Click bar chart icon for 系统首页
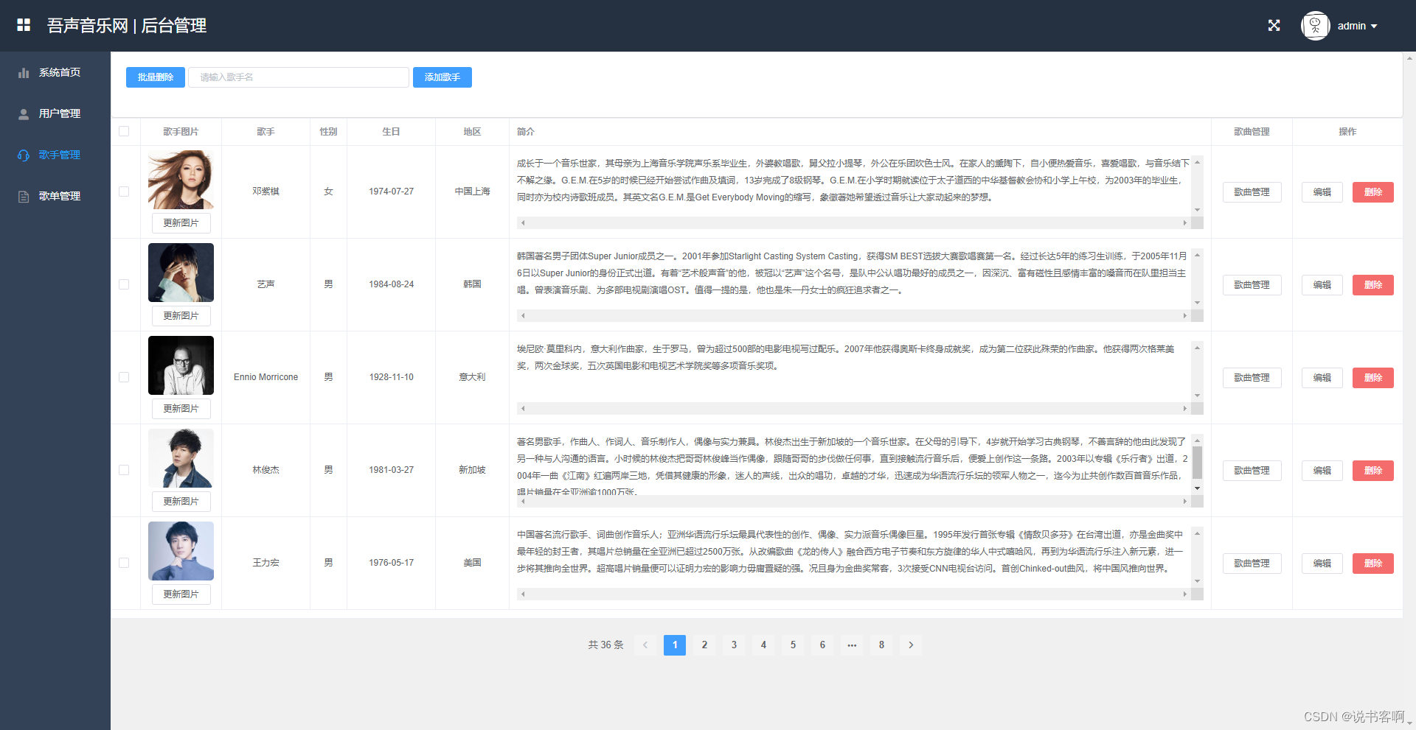The width and height of the screenshot is (1416, 730). click(x=24, y=72)
